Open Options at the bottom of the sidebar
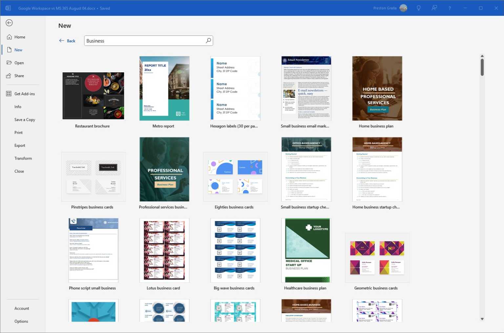 click(21, 321)
